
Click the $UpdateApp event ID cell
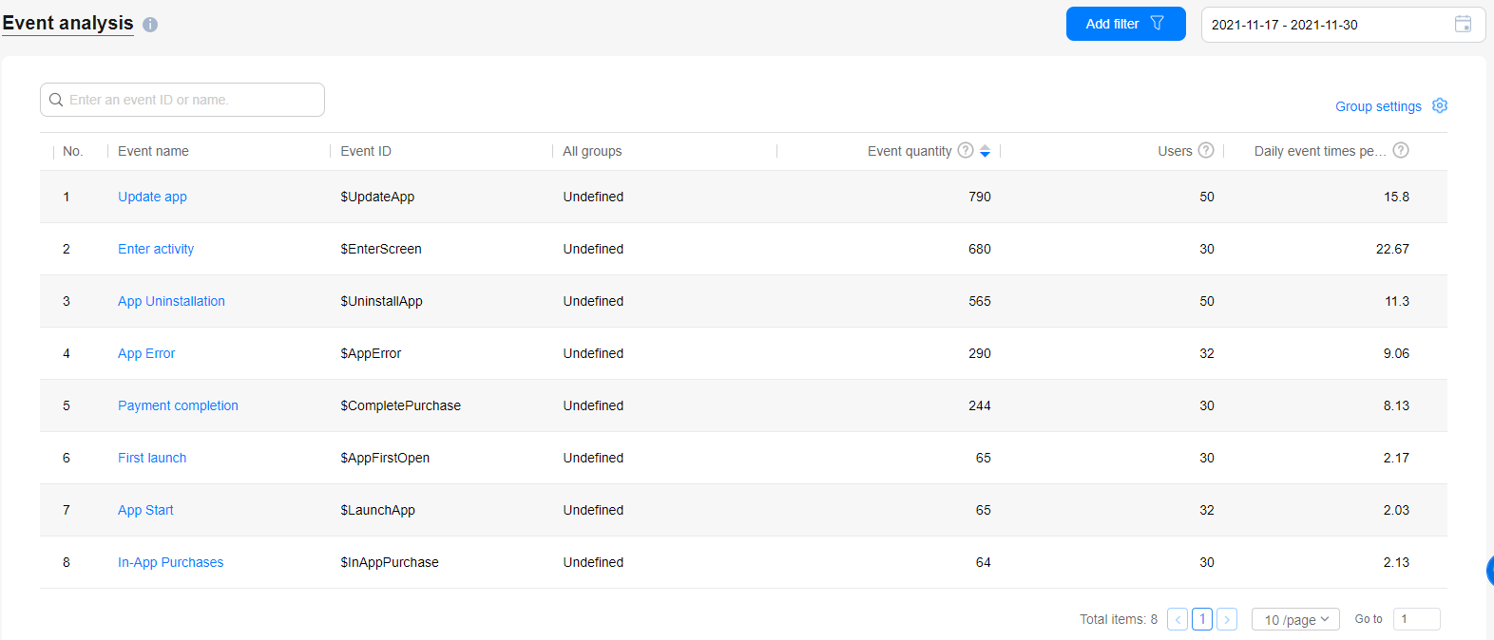(377, 197)
